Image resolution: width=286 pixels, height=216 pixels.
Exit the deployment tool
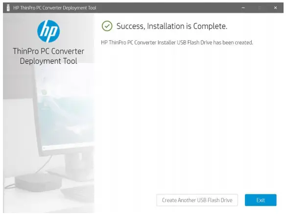click(x=261, y=200)
